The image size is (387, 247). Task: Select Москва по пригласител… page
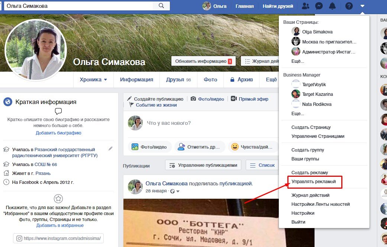[324, 42]
